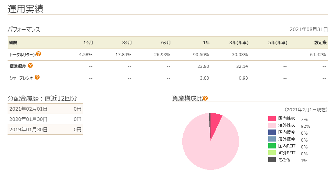Image resolution: width=336 pixels, height=176 pixels.
Task: Click the 国内株式 legend color swatch
Action: tap(272, 118)
